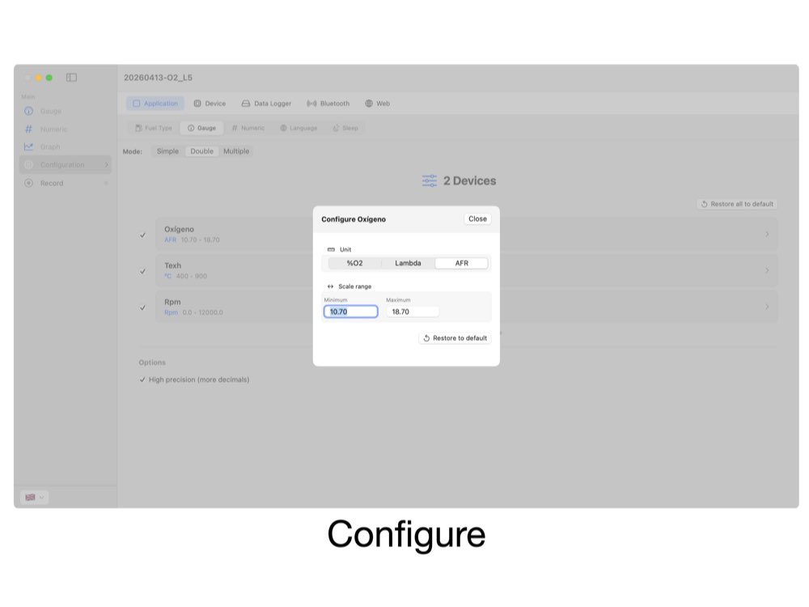
Task: Expand the Oxígeno row chevron
Action: click(767, 235)
